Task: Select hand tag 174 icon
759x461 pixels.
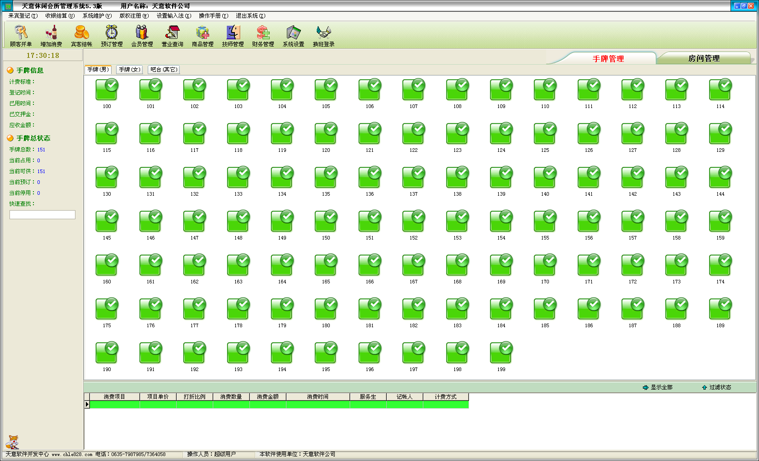Action: (x=720, y=265)
